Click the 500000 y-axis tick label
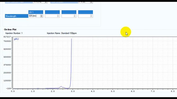The width and height of the screenshot is (177, 99). 7,57
